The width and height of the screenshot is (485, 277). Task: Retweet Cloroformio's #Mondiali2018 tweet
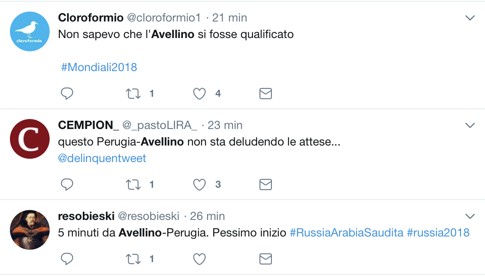click(x=133, y=93)
